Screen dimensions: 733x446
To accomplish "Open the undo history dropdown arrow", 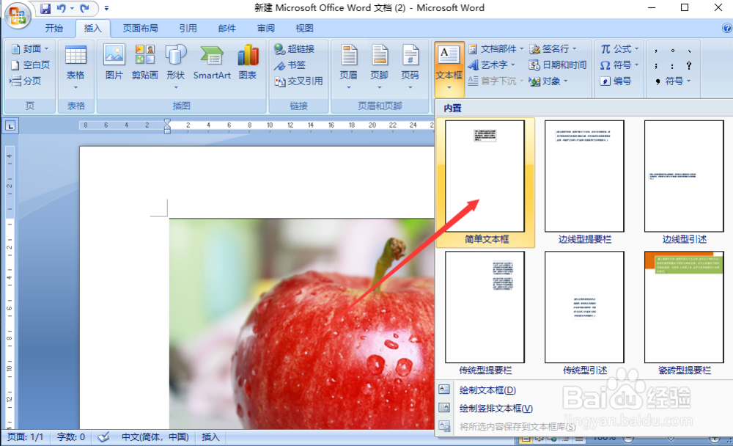I will pos(72,8).
